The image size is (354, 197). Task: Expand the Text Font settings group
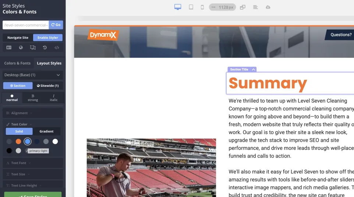pos(33,163)
